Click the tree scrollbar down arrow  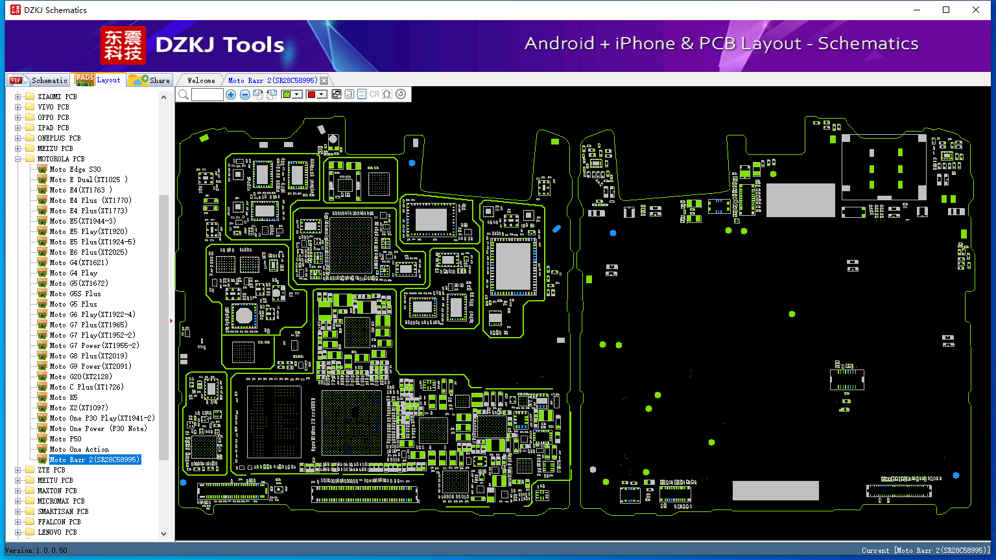[x=163, y=534]
